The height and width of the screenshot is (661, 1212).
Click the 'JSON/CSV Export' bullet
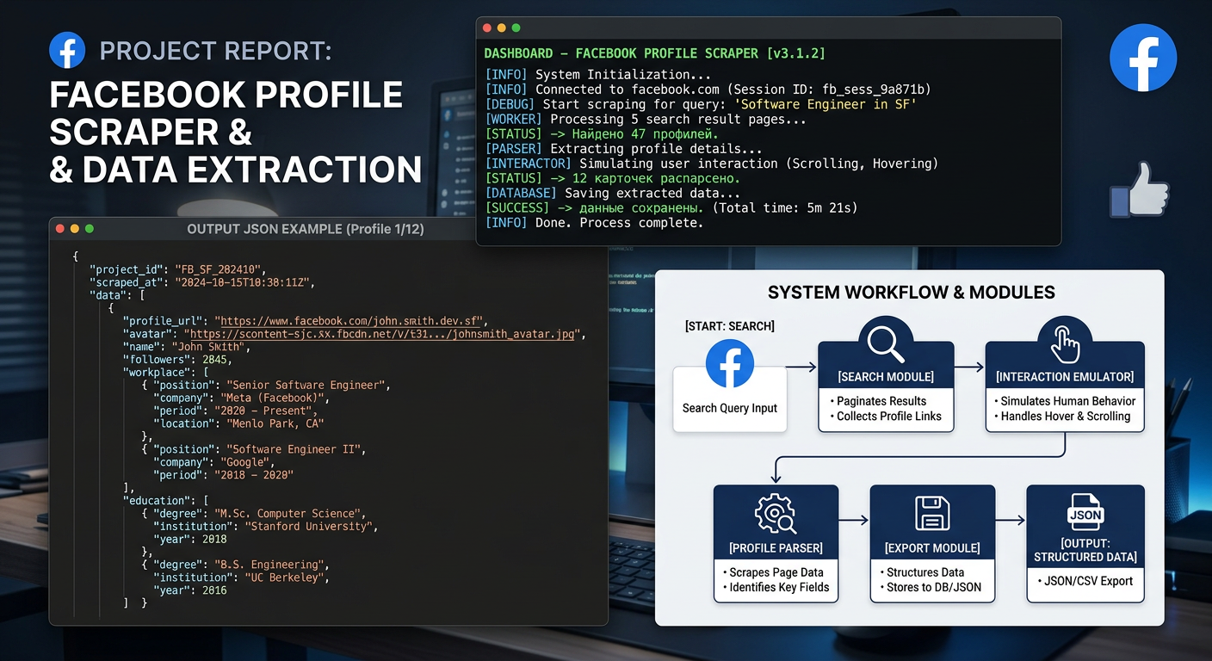click(1085, 580)
